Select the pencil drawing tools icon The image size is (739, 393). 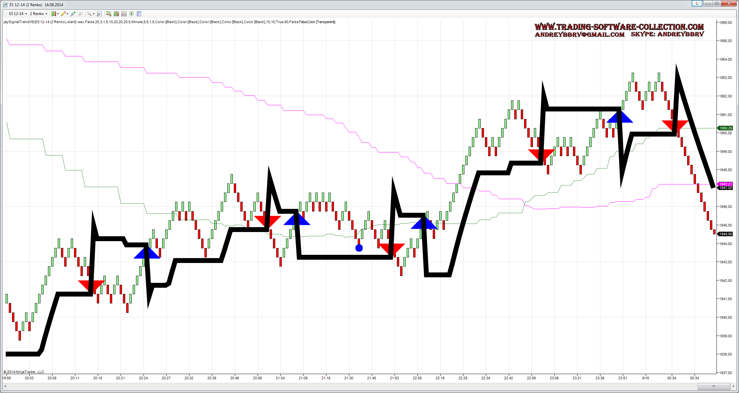click(63, 14)
